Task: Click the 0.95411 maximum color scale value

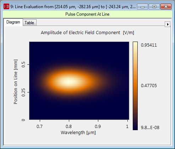Action: coord(149,45)
